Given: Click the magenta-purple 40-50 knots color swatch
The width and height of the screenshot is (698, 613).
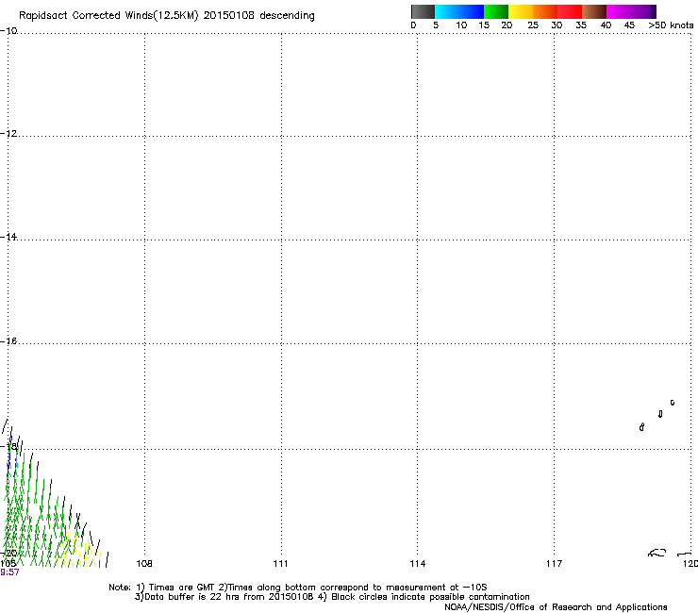Looking at the screenshot, I should 631,11.
